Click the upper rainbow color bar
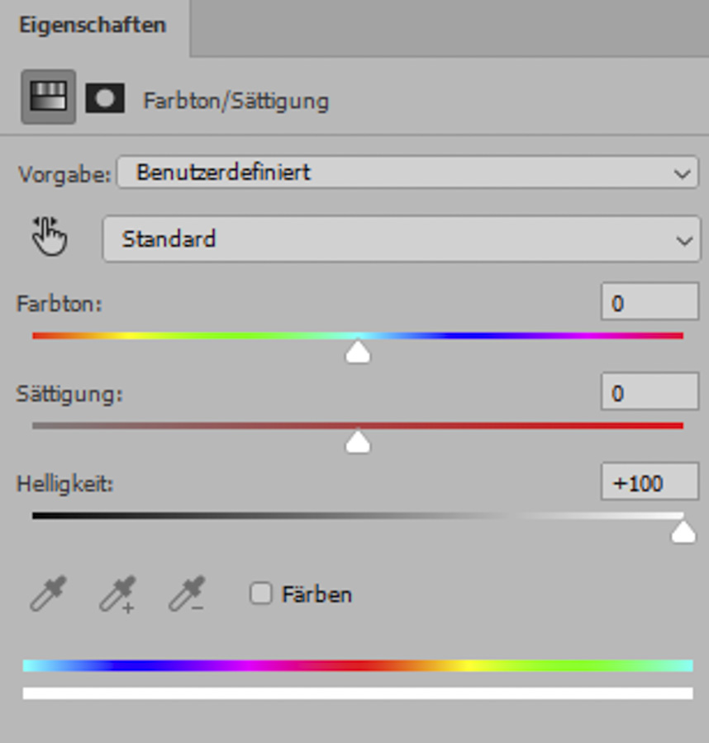709x743 pixels. coord(358,665)
